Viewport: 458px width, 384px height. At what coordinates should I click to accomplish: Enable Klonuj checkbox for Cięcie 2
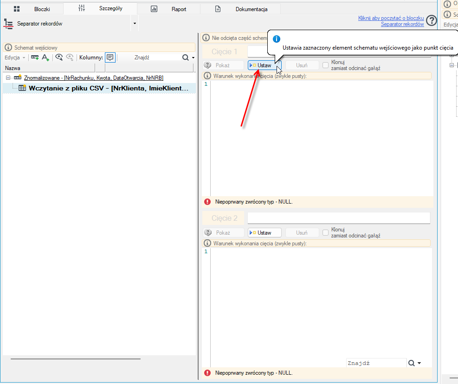(x=325, y=232)
